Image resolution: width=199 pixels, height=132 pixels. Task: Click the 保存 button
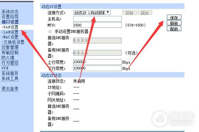click(174, 17)
